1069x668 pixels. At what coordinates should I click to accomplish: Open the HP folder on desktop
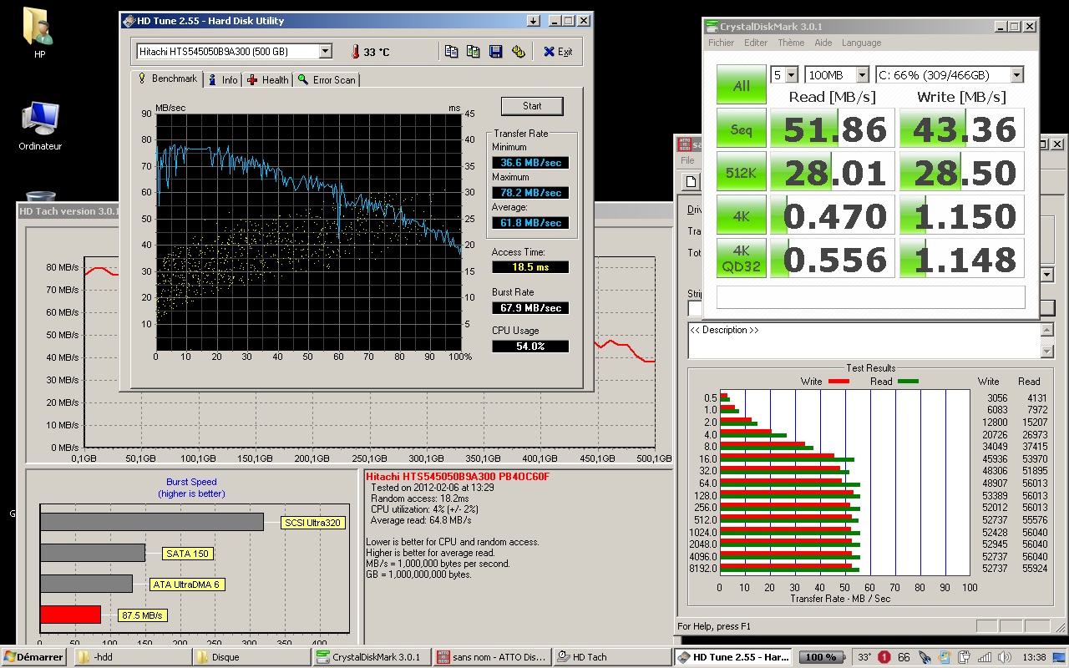pos(39,33)
